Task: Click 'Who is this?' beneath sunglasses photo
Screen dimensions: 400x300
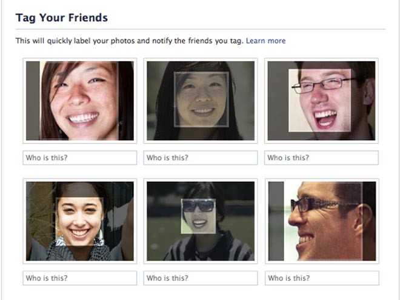Action: pos(201,278)
